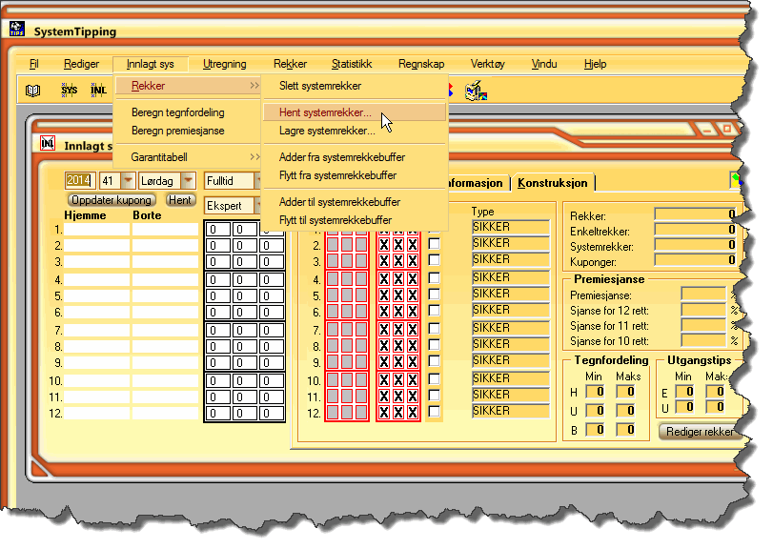Open the Regnskap menu

421,64
